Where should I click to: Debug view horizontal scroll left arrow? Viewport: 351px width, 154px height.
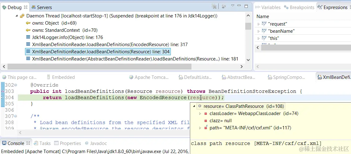click(x=4, y=66)
